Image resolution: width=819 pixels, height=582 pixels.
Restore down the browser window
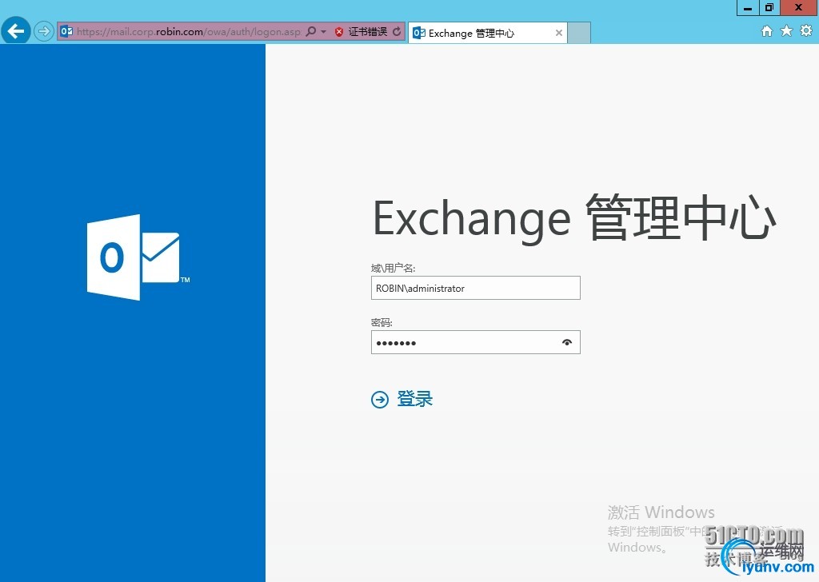(769, 8)
